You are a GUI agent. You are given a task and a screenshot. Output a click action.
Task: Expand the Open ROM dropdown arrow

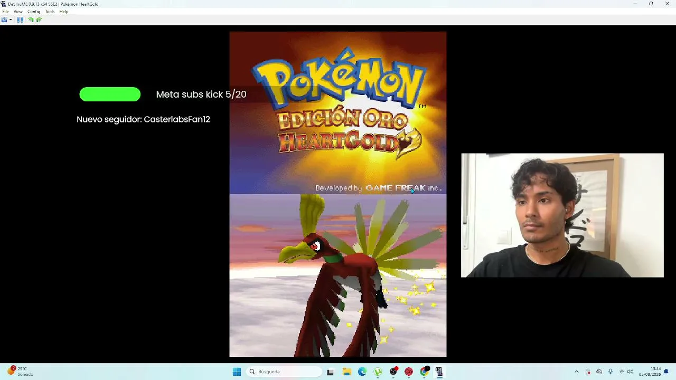pyautogui.click(x=11, y=20)
